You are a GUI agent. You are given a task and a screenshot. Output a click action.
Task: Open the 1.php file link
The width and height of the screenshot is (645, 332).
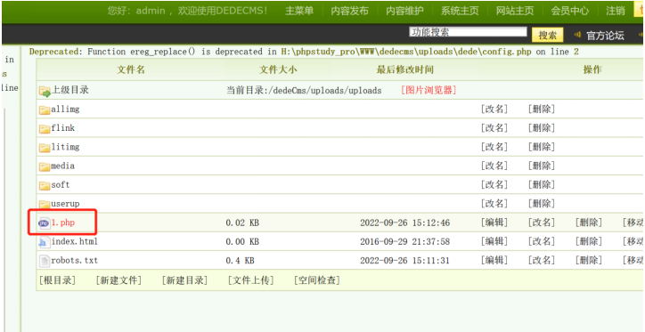(x=63, y=223)
